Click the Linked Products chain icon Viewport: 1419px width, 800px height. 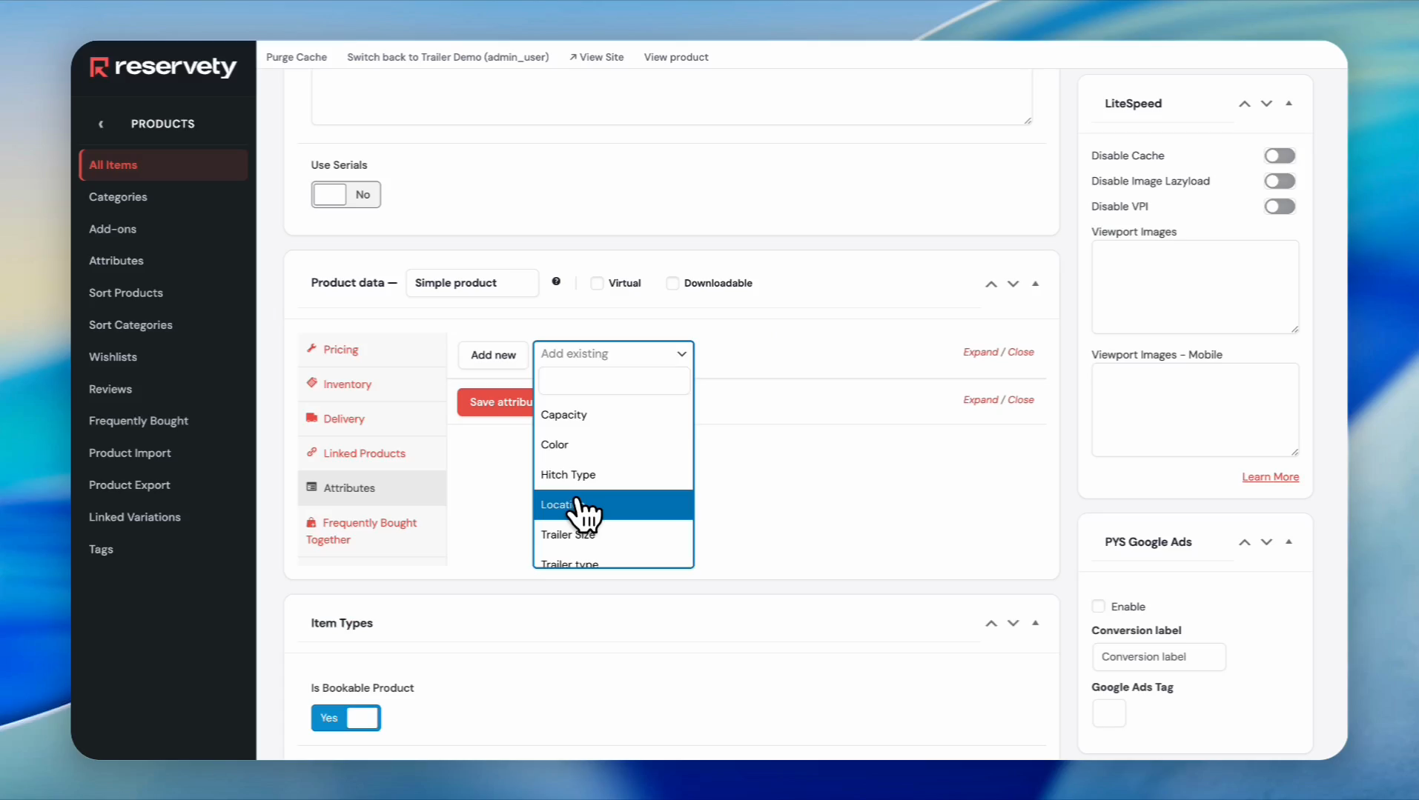point(311,453)
